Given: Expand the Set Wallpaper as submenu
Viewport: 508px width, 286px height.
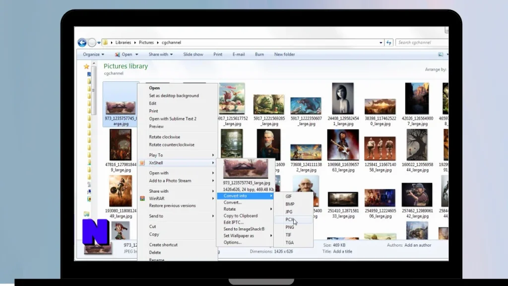Looking at the screenshot, I should tap(246, 236).
